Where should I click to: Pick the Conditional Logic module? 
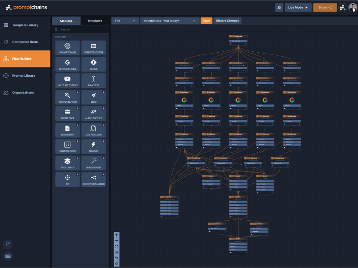[x=94, y=180]
